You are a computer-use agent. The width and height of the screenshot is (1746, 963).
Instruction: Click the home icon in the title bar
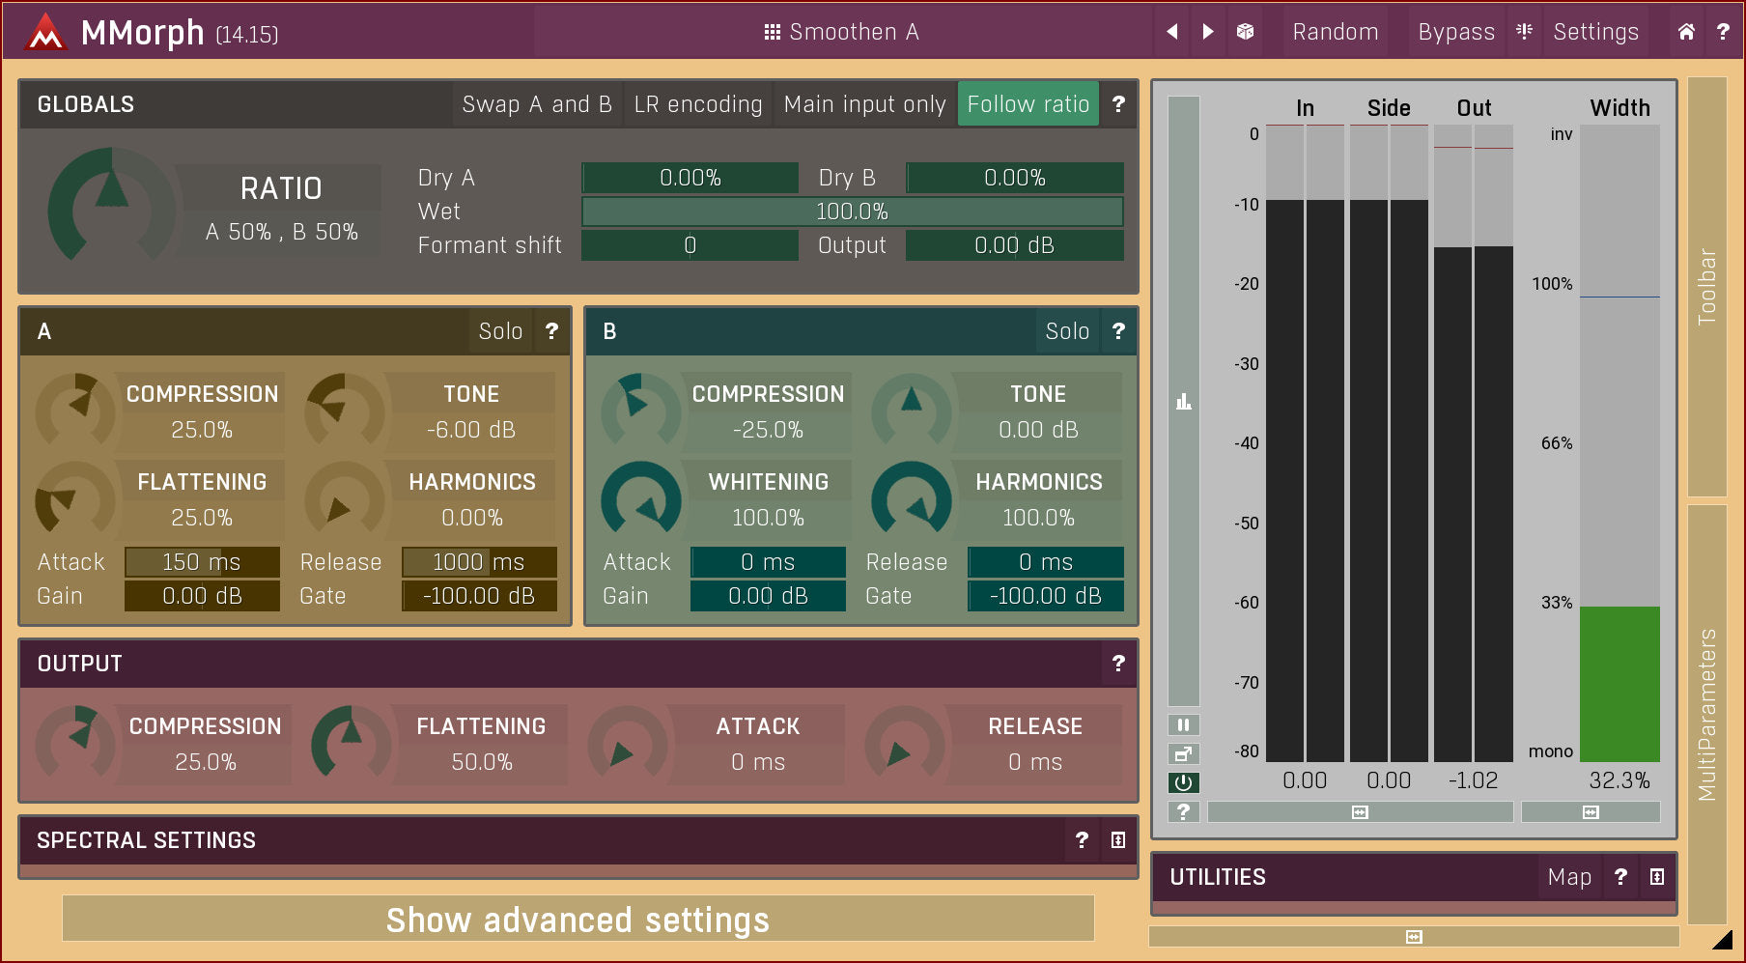1685,32
